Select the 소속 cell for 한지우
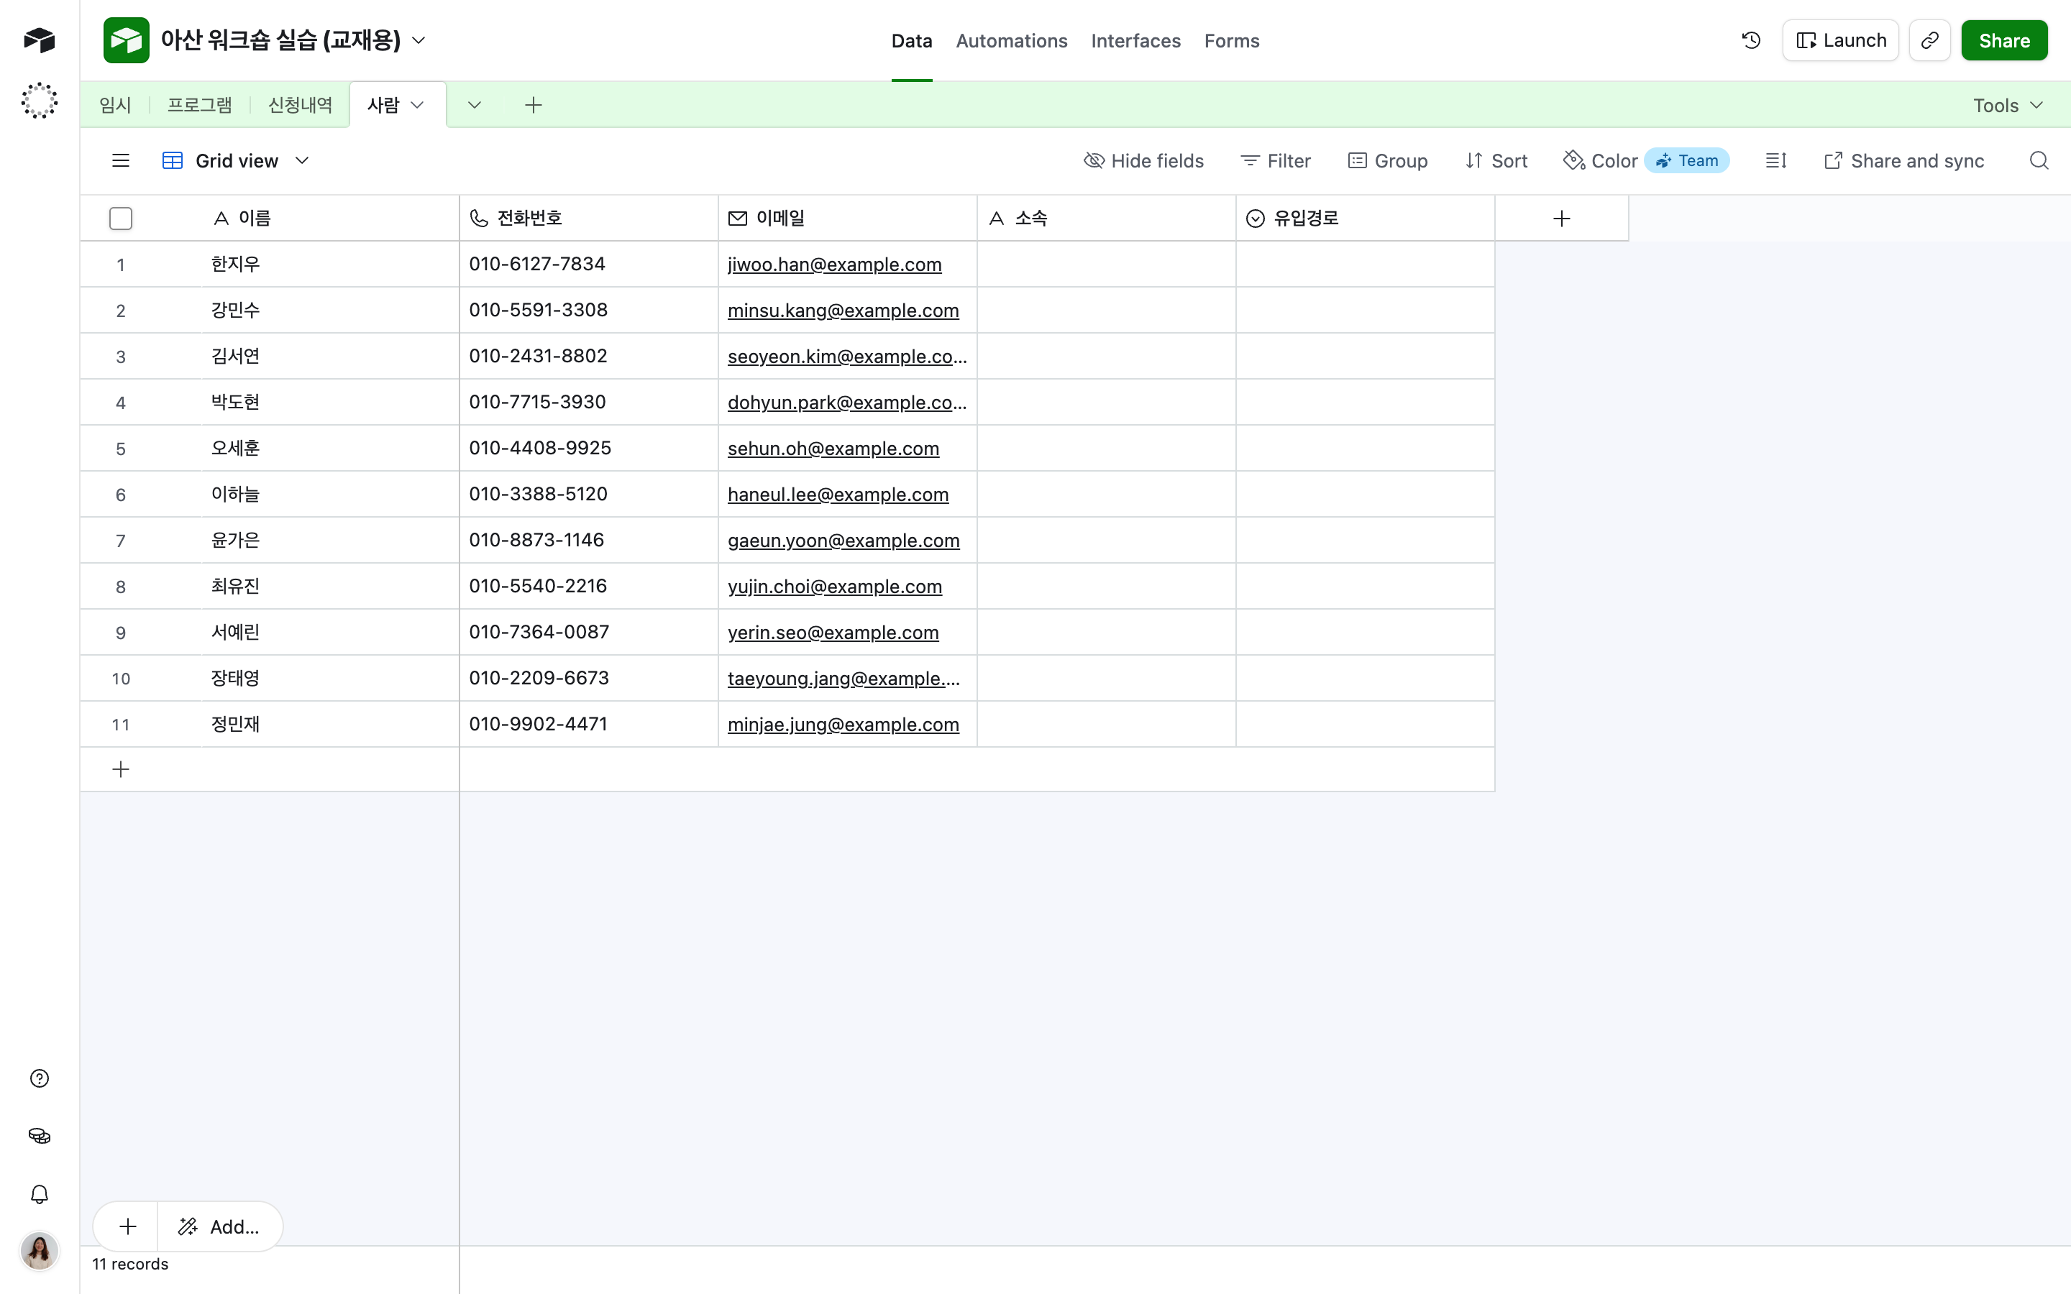Image resolution: width=2071 pixels, height=1294 pixels. click(1107, 265)
